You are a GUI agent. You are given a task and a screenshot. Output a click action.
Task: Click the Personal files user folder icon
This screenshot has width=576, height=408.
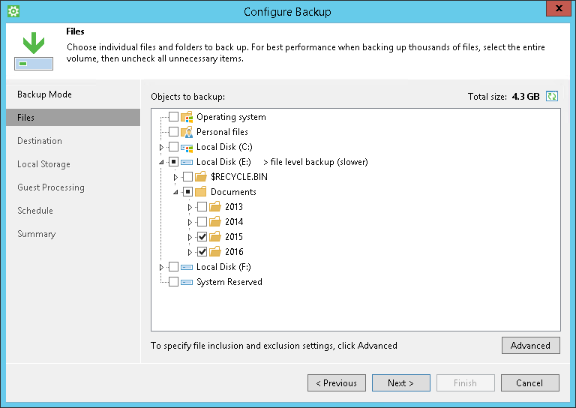click(187, 132)
